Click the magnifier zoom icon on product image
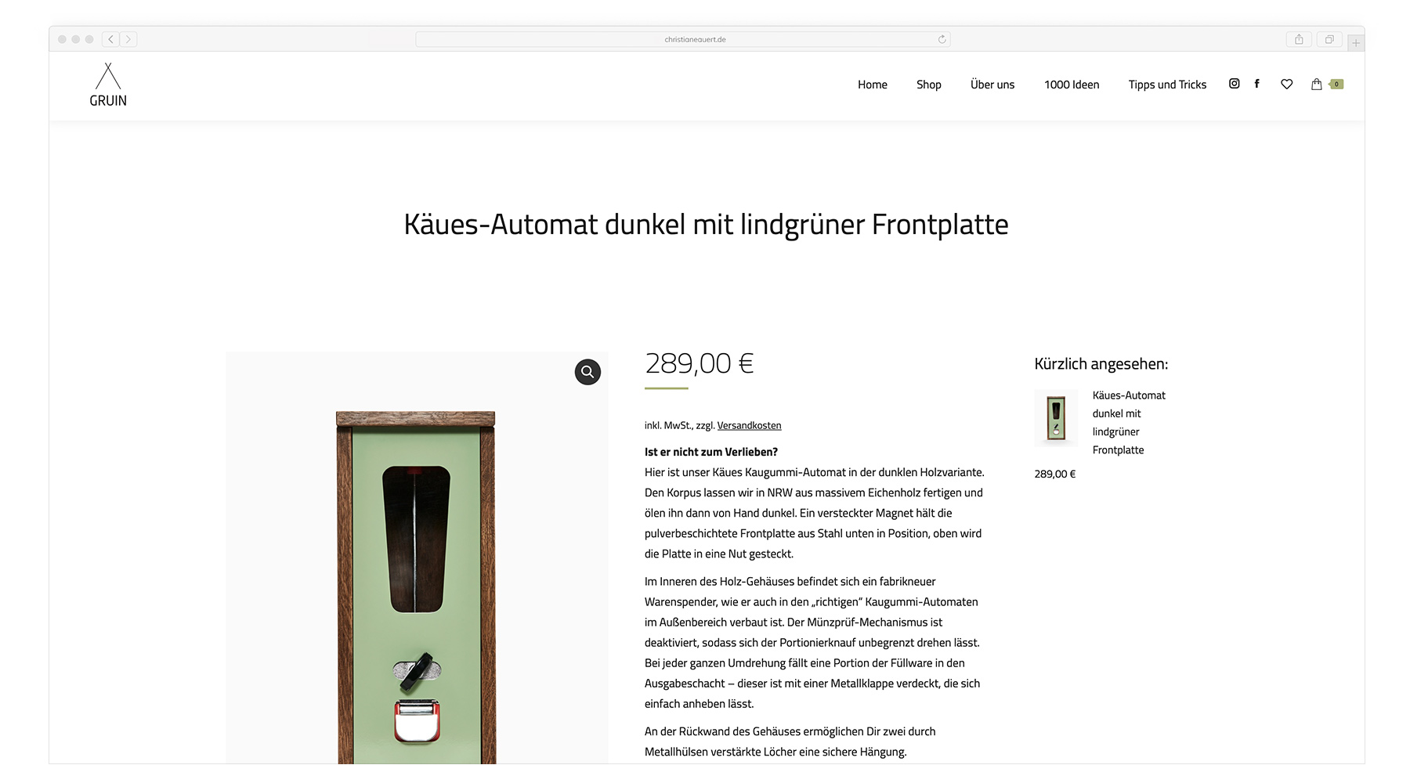Image resolution: width=1410 pixels, height=783 pixels. click(x=587, y=372)
